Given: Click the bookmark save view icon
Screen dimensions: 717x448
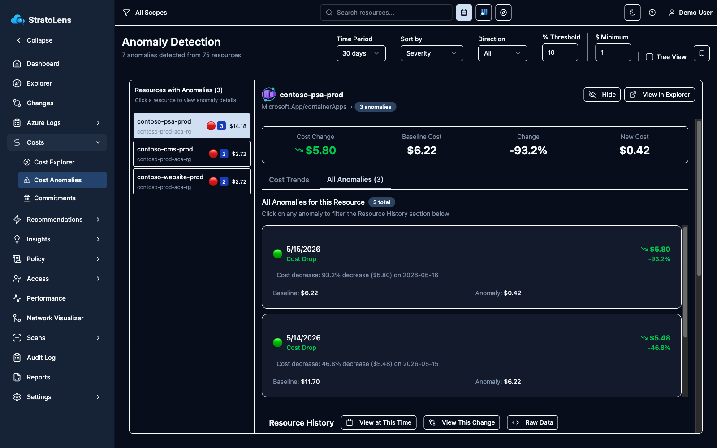Looking at the screenshot, I should point(701,53).
